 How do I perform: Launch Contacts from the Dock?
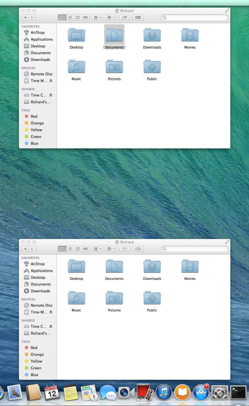(34, 392)
